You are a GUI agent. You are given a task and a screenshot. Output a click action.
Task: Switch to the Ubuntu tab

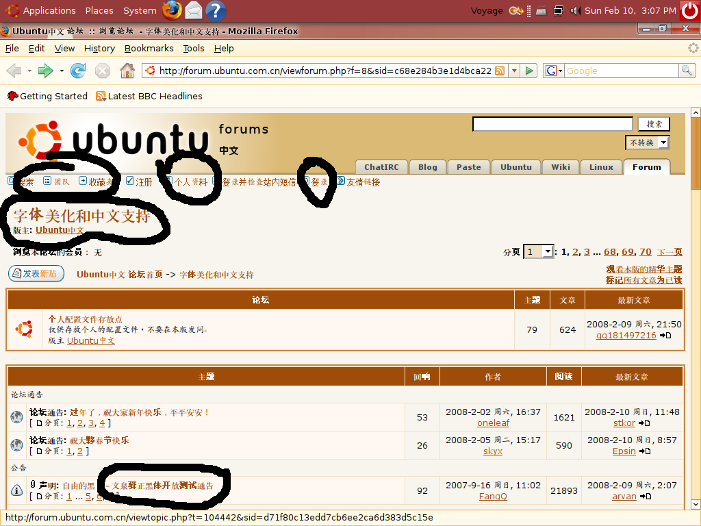tap(516, 167)
